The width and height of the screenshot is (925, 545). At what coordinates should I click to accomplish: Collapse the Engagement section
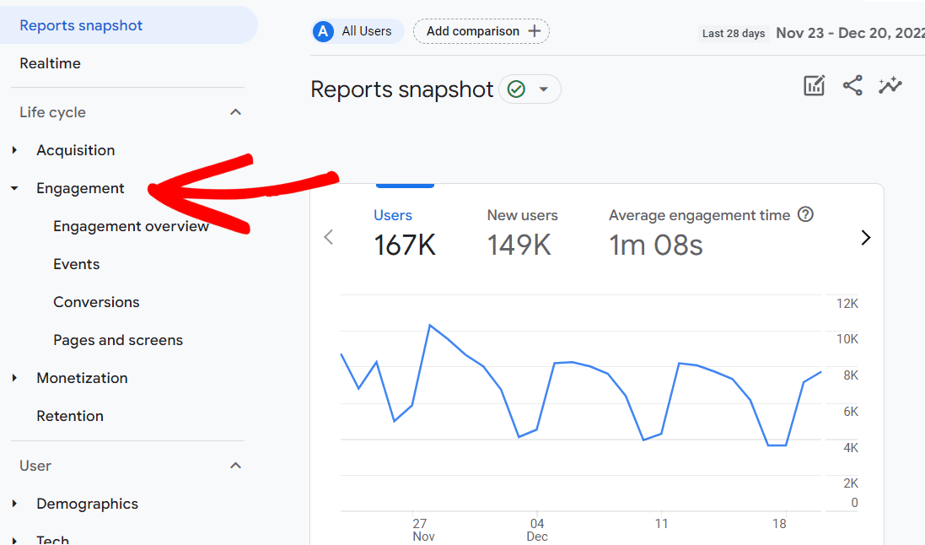pos(13,188)
